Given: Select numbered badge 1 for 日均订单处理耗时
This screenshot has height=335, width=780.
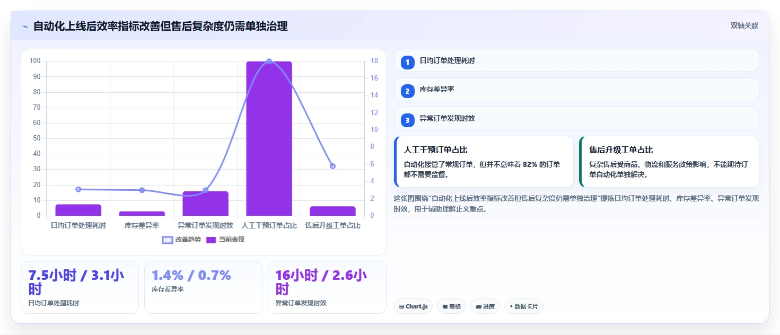Looking at the screenshot, I should (407, 63).
